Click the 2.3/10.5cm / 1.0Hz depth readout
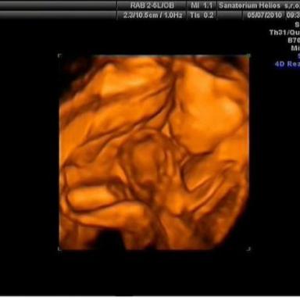The height and width of the screenshot is (300, 300). pyautogui.click(x=152, y=15)
